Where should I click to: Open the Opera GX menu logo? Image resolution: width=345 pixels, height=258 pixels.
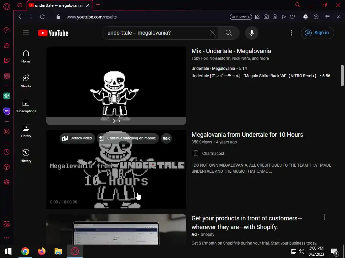point(7,7)
